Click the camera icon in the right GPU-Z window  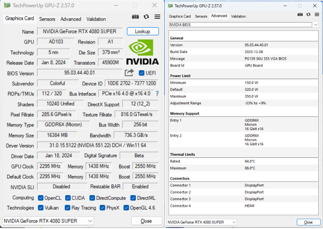(x=300, y=14)
